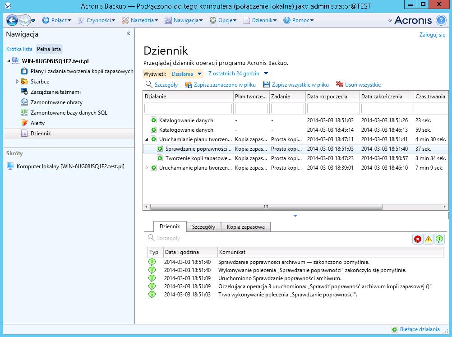Viewport: 452px width, 337px height.
Task: Click status icon of Tworzenie kopii zapasowe row
Action: point(160,158)
